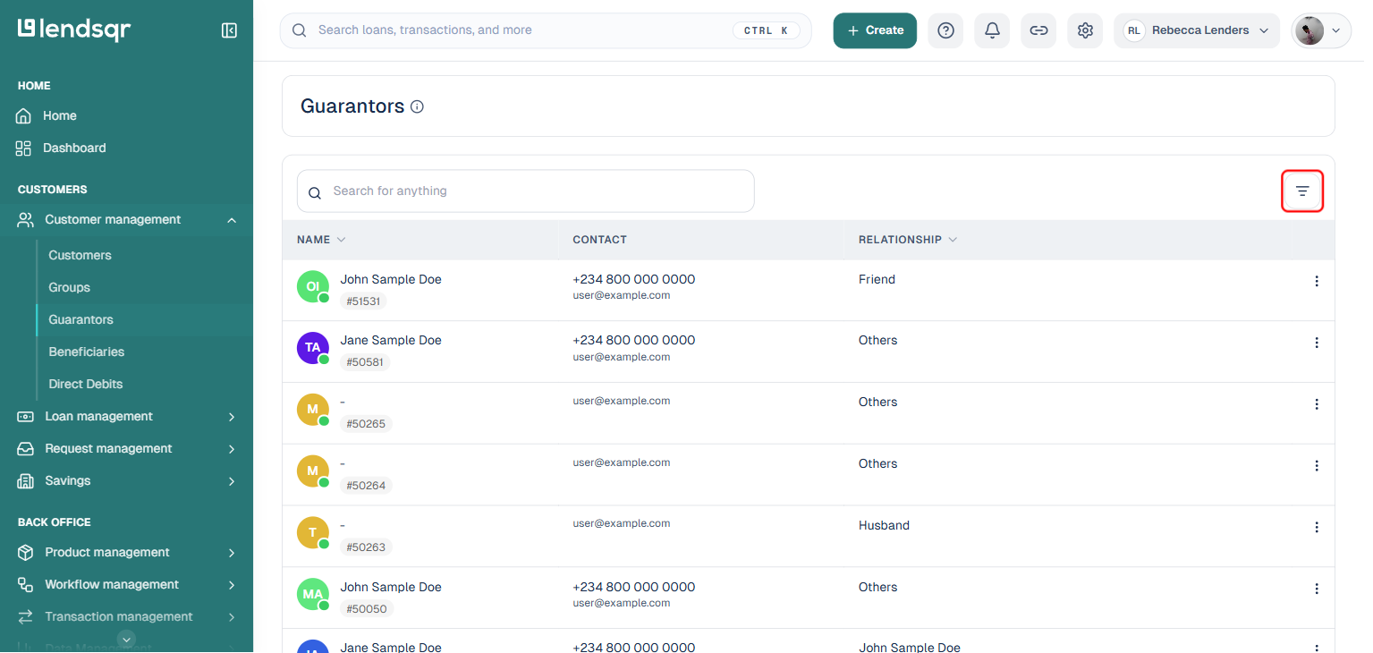Open the settings gear icon
The image size is (1373, 653).
click(x=1085, y=30)
